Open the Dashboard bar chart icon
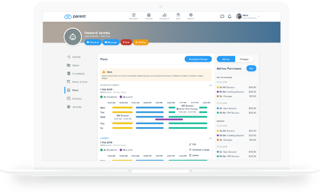Viewport: 320px width, 194px height. (x=164, y=15)
